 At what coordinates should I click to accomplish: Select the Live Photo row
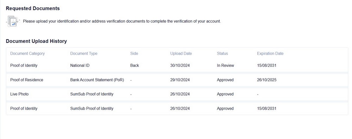[177, 94]
